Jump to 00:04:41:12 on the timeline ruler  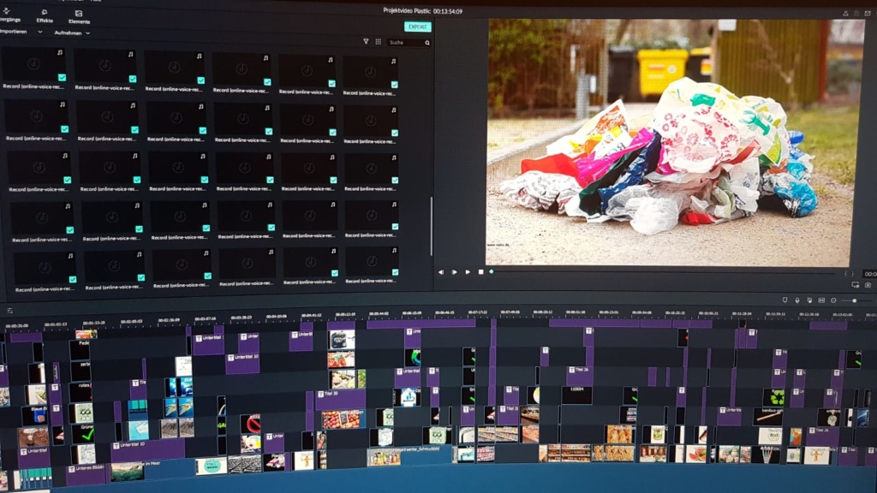[x=312, y=315]
